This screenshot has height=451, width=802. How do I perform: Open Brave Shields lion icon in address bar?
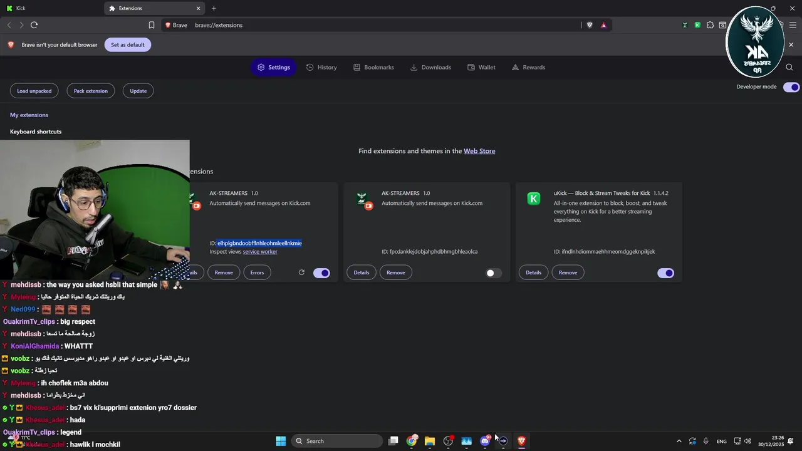tap(590, 25)
